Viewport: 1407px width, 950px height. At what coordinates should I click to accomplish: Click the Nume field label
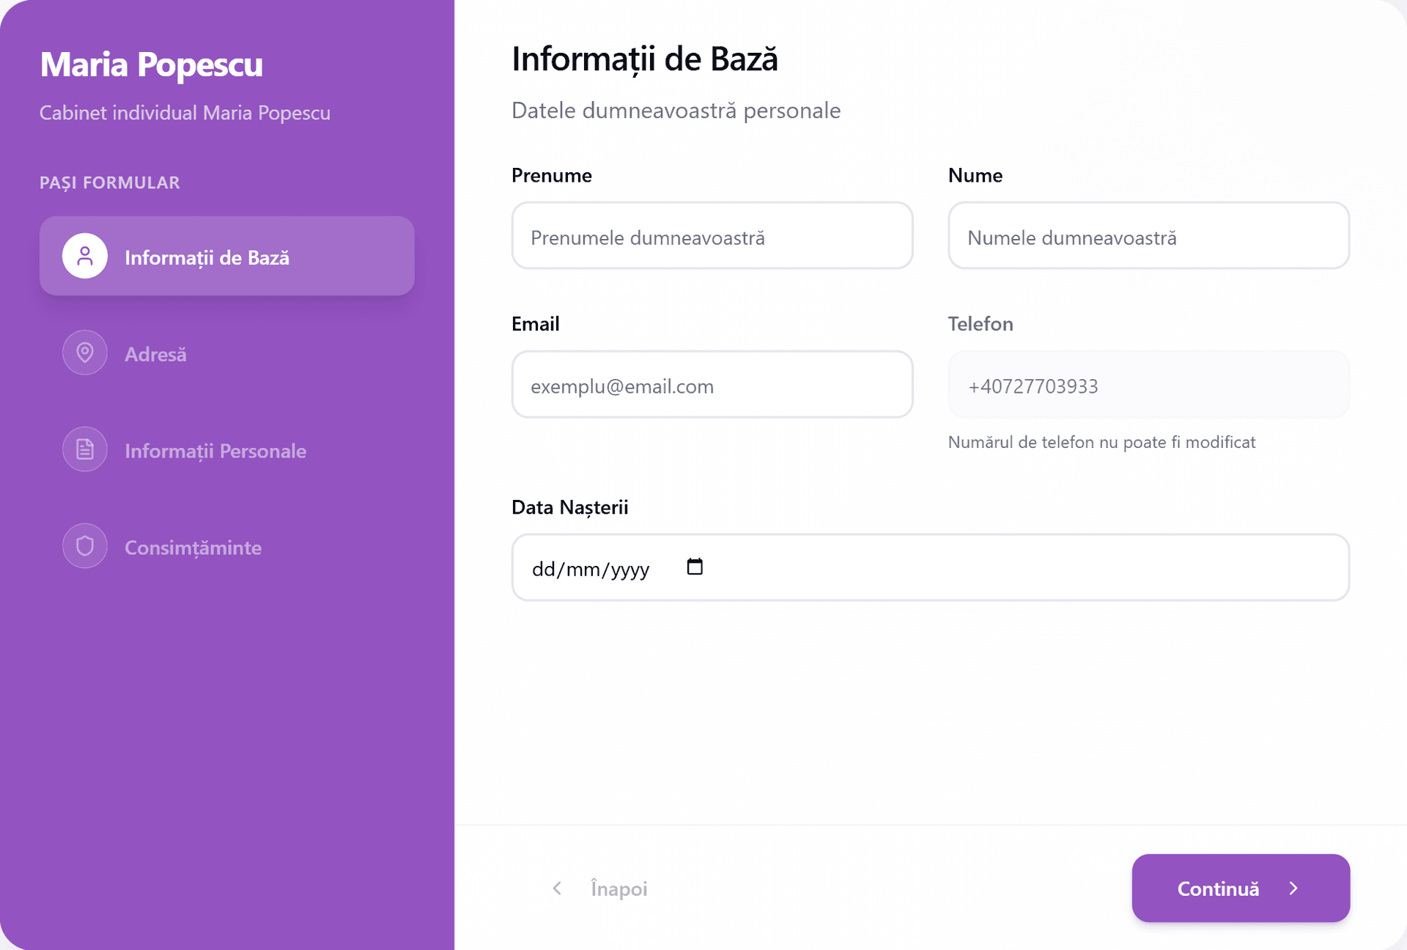coord(975,176)
